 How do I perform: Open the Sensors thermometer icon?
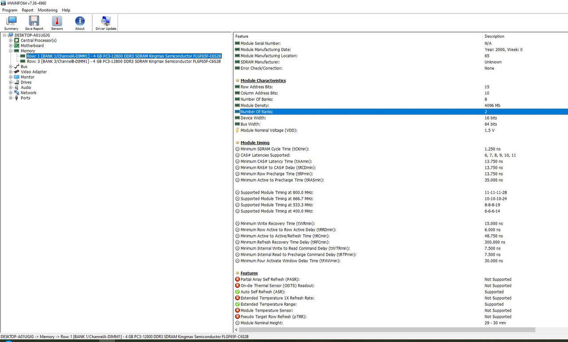(x=57, y=21)
